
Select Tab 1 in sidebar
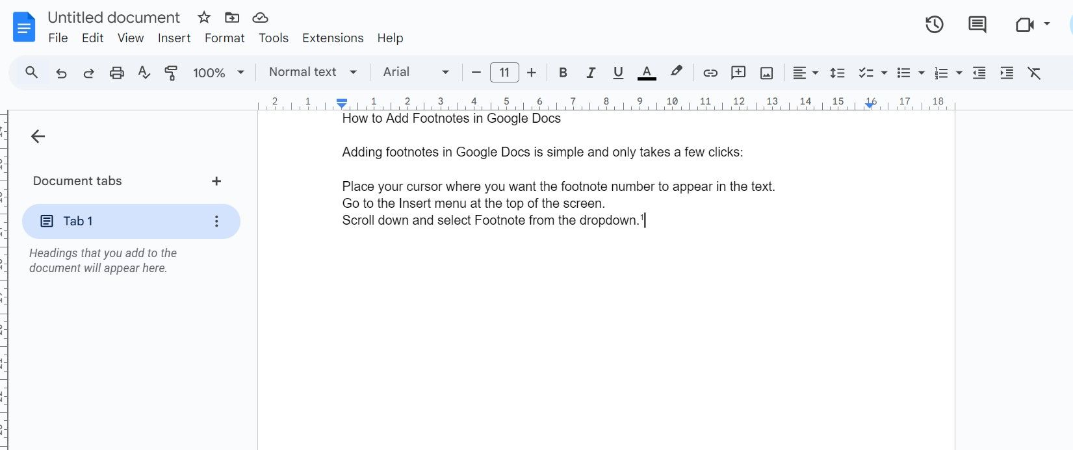click(131, 221)
